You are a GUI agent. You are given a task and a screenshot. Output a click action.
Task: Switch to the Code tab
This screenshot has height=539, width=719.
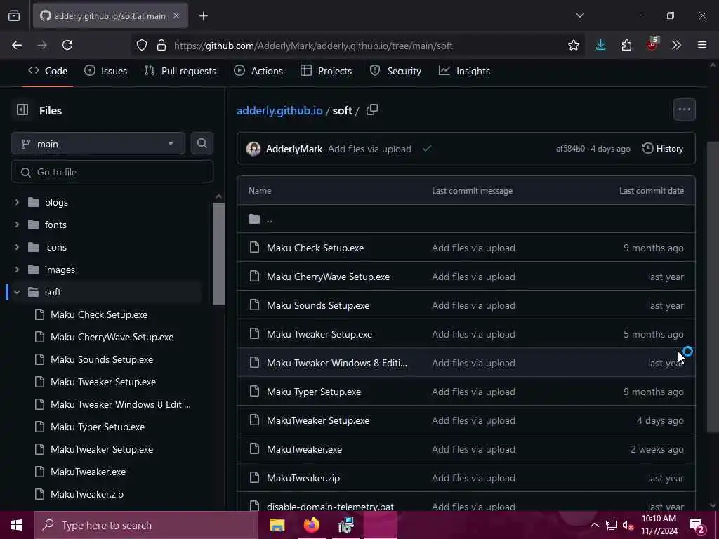point(48,71)
